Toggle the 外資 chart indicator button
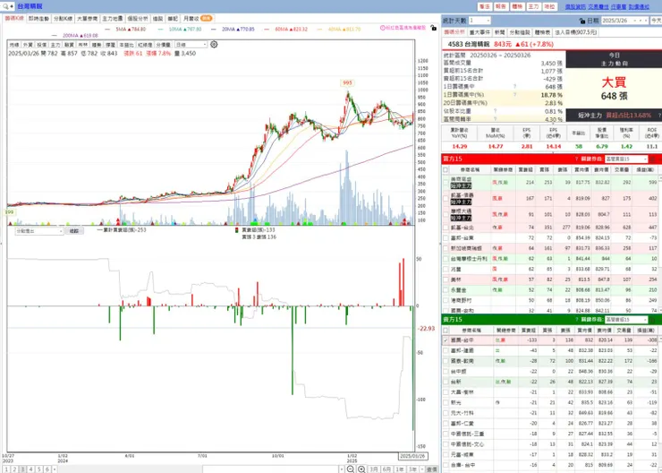The width and height of the screenshot is (662, 473). click(x=28, y=45)
